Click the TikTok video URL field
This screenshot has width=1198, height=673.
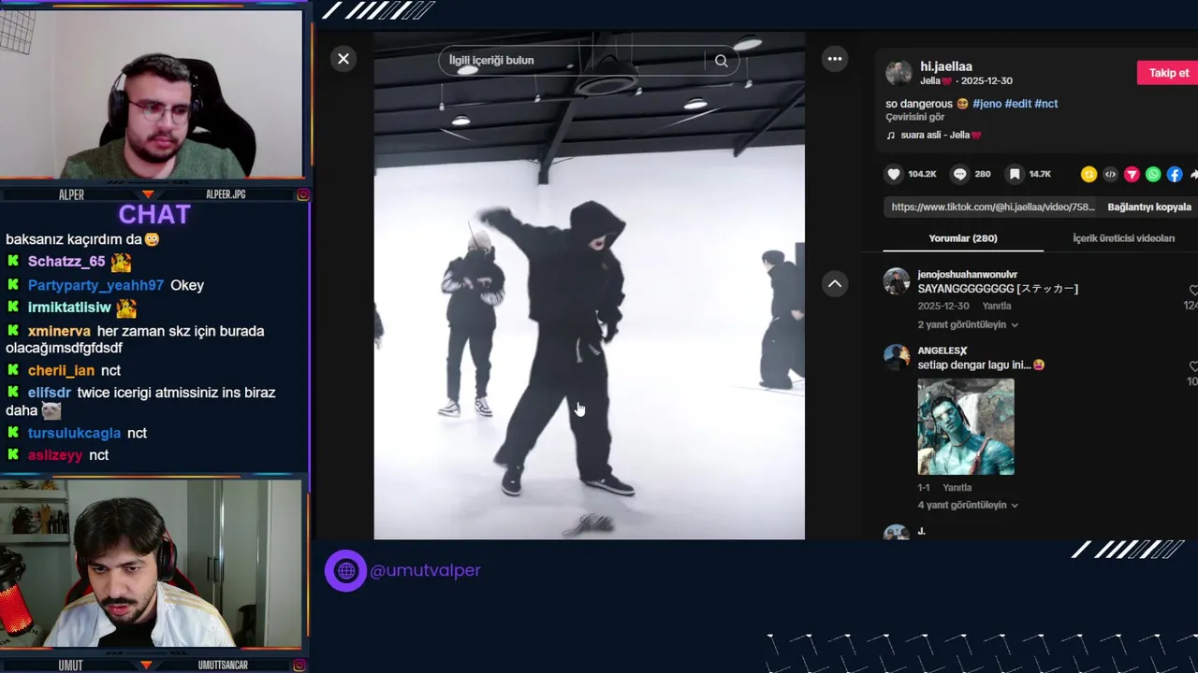(x=992, y=207)
